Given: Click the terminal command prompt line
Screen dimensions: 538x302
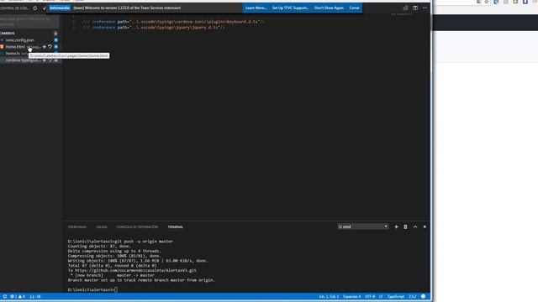Looking at the screenshot, I should (92, 289).
